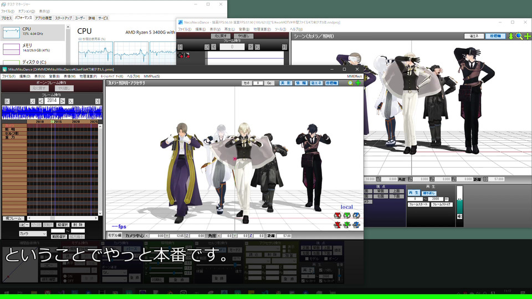Click timeline vertical scrollbar up arrow
532x299 pixels.
100,126
